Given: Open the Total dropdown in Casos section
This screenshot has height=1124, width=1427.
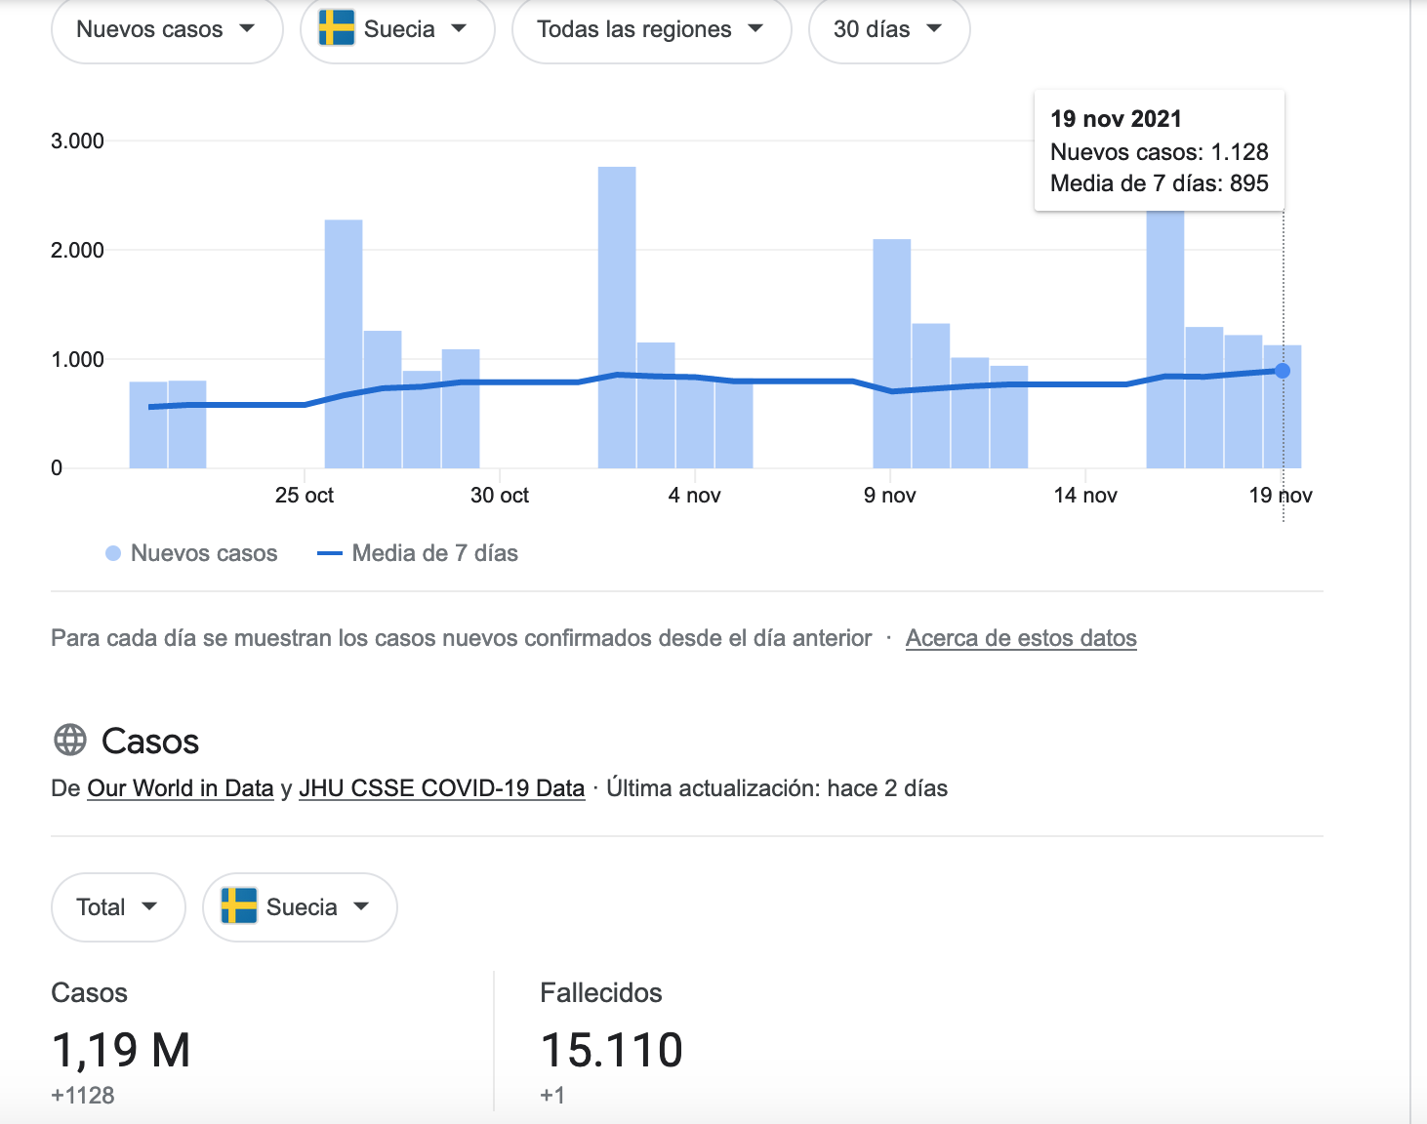Looking at the screenshot, I should [x=118, y=907].
